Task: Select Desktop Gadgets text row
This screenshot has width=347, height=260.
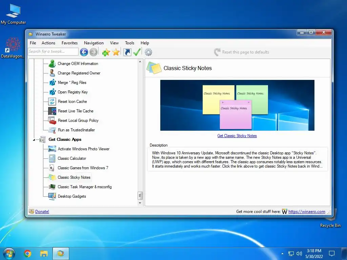Action: pos(72,196)
